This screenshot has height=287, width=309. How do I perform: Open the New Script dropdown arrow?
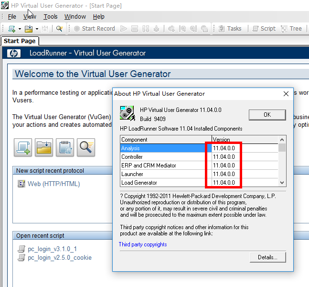[x=20, y=29]
